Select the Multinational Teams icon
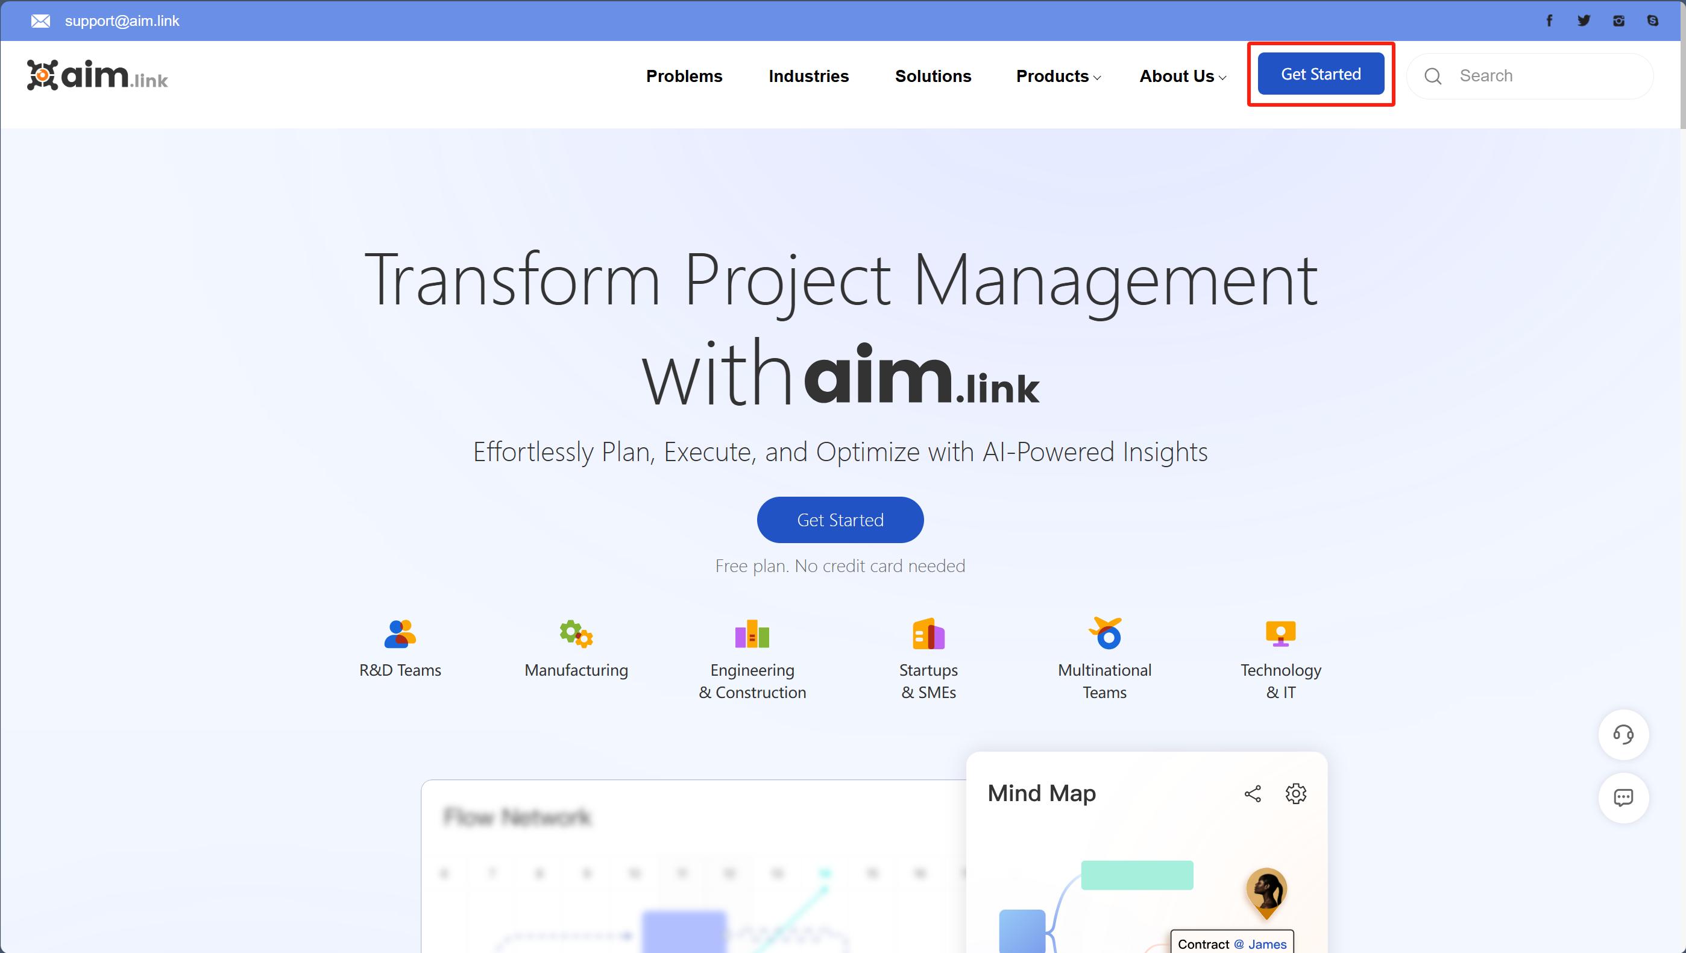Image resolution: width=1686 pixels, height=953 pixels. point(1104,633)
